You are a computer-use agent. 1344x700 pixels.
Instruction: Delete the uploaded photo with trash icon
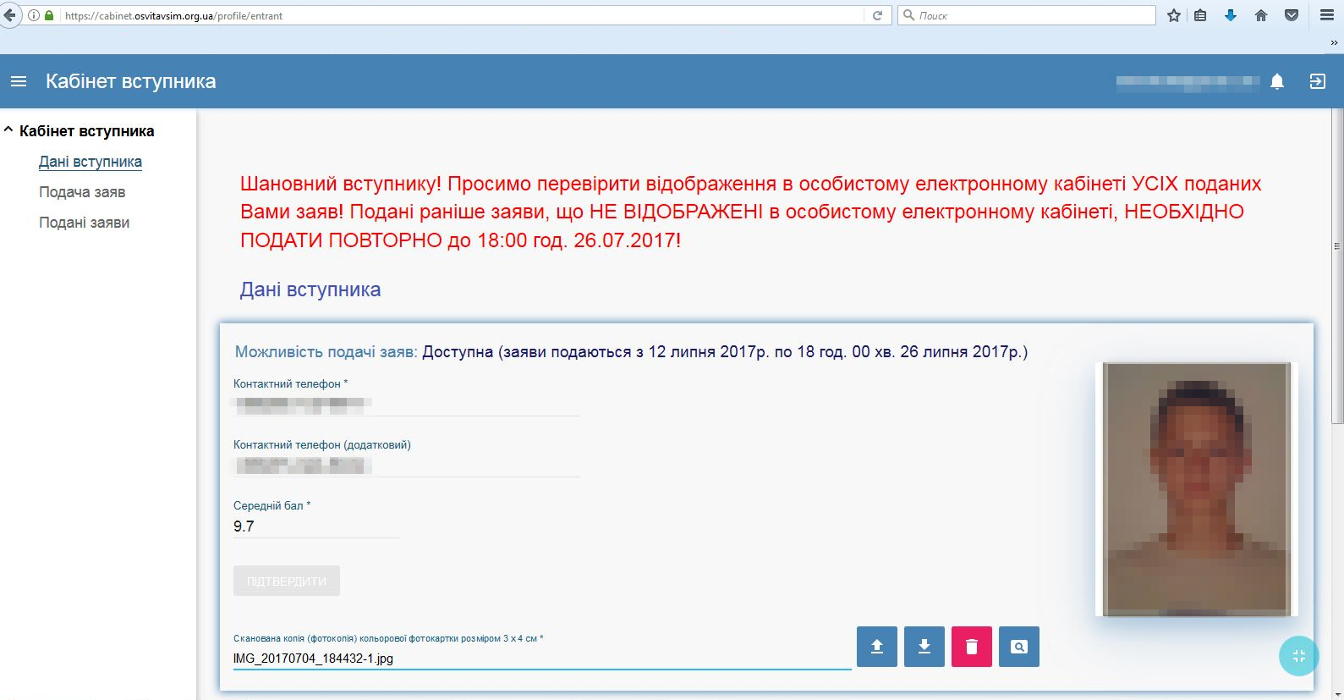pos(971,647)
